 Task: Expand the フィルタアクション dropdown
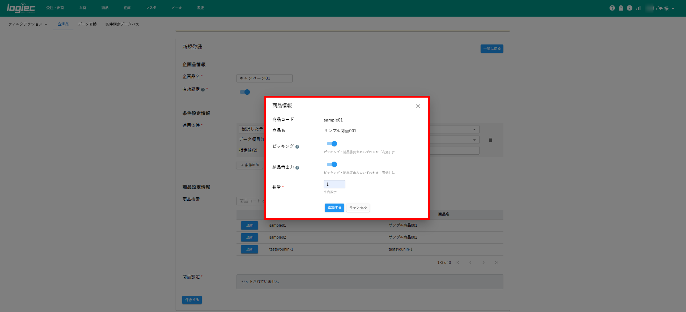pyautogui.click(x=28, y=24)
